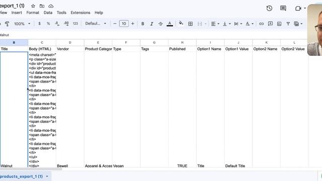Screen dimensions: 322x181
Task: Open the fill color bucket
Action: click(181, 23)
